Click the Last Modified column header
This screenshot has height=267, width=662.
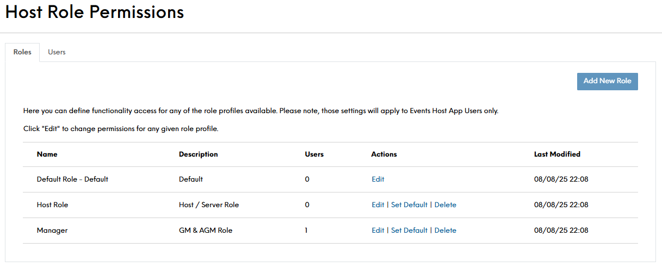pos(557,154)
